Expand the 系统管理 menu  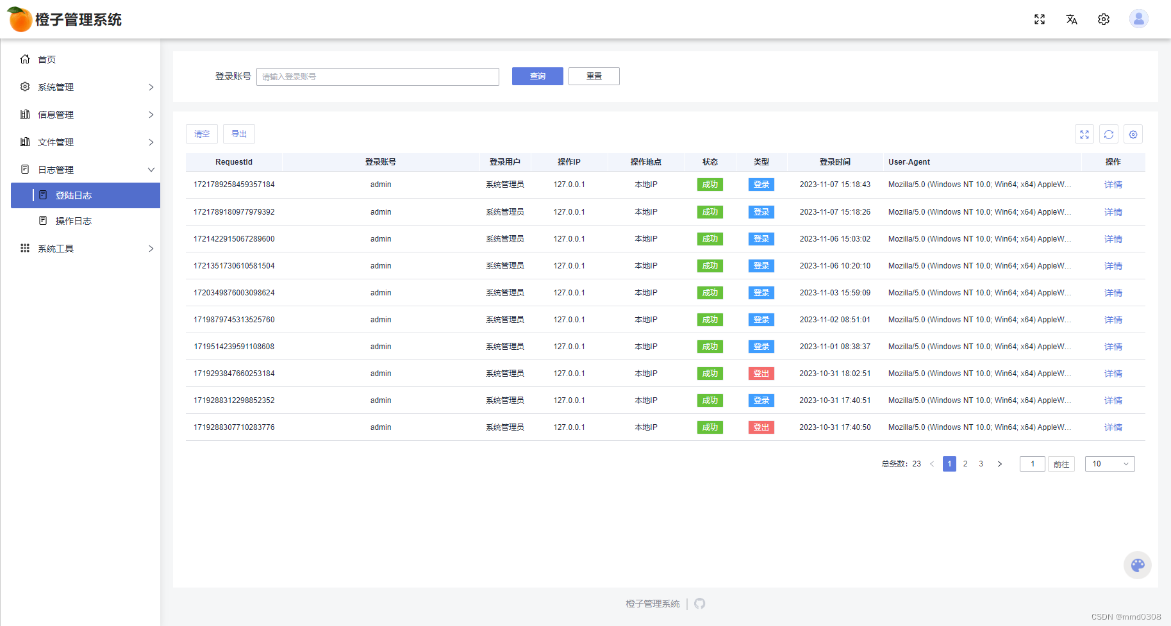pos(151,87)
